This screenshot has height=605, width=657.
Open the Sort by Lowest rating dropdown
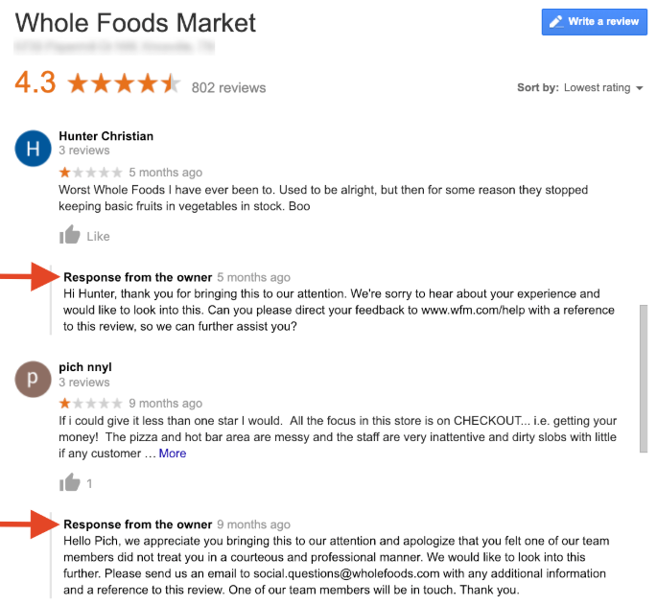597,87
